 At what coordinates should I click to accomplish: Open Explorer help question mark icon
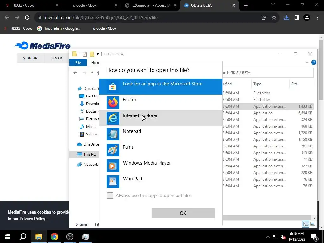pos(314,62)
